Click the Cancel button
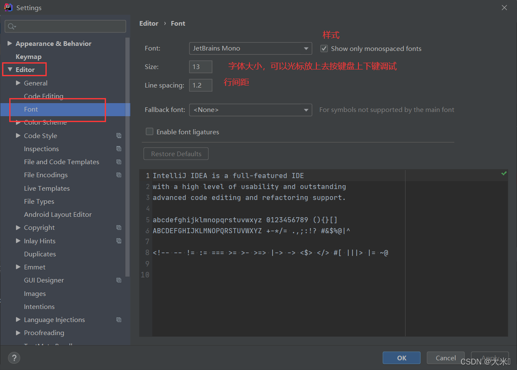Viewport: 517px width, 370px height. [x=446, y=358]
